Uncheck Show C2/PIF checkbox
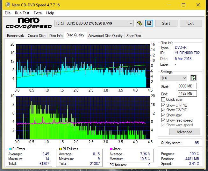 click(x=163, y=110)
